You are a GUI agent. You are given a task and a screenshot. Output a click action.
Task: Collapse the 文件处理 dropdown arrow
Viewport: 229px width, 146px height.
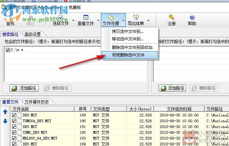(x=123, y=20)
